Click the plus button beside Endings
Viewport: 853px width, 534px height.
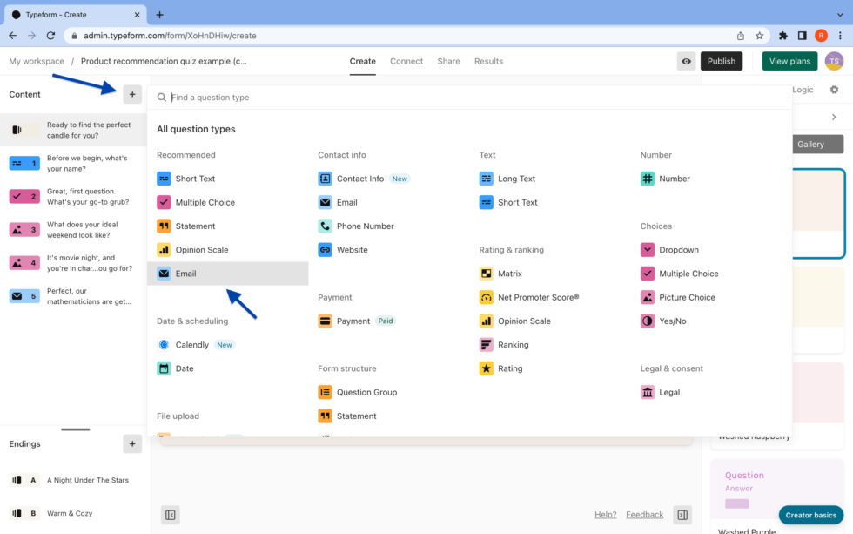point(132,444)
